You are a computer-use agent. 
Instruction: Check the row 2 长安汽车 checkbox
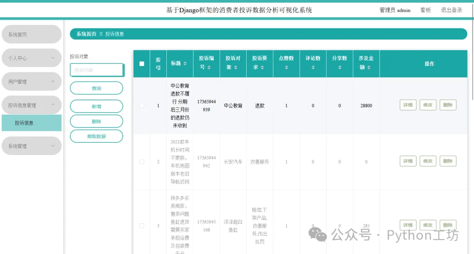[x=142, y=162]
